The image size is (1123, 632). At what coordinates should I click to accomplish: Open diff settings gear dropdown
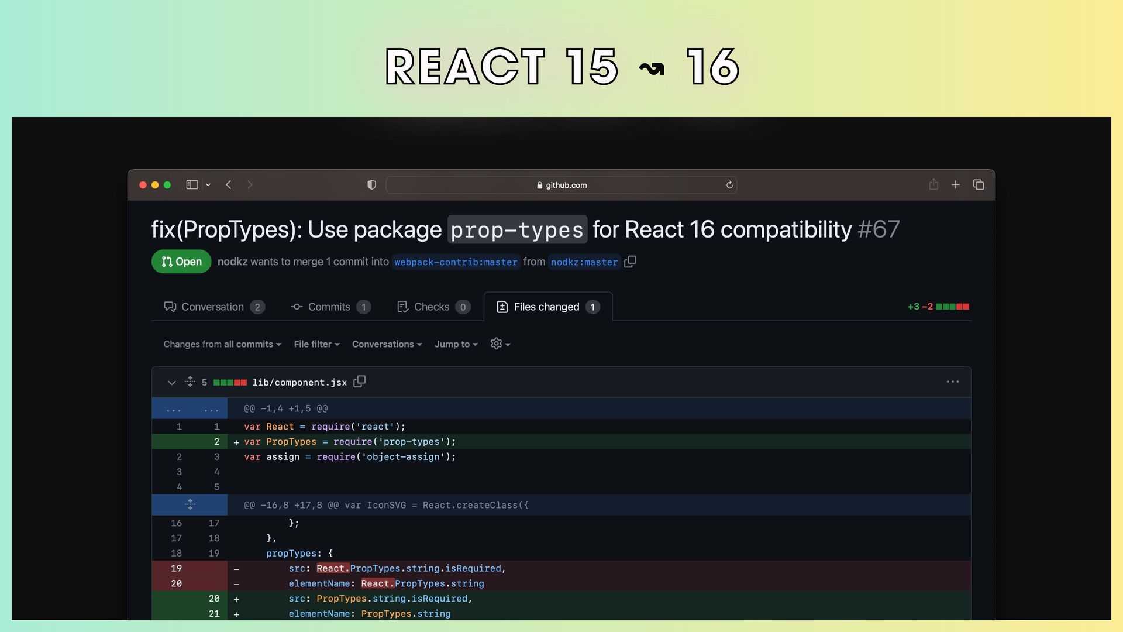tap(500, 344)
